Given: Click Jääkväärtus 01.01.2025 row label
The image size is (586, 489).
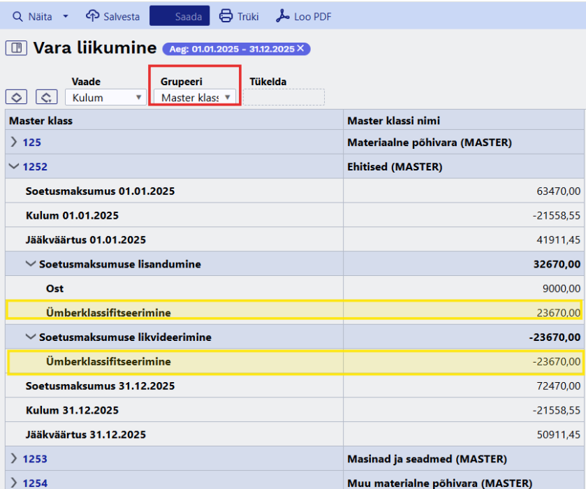Looking at the screenshot, I should 86,240.
